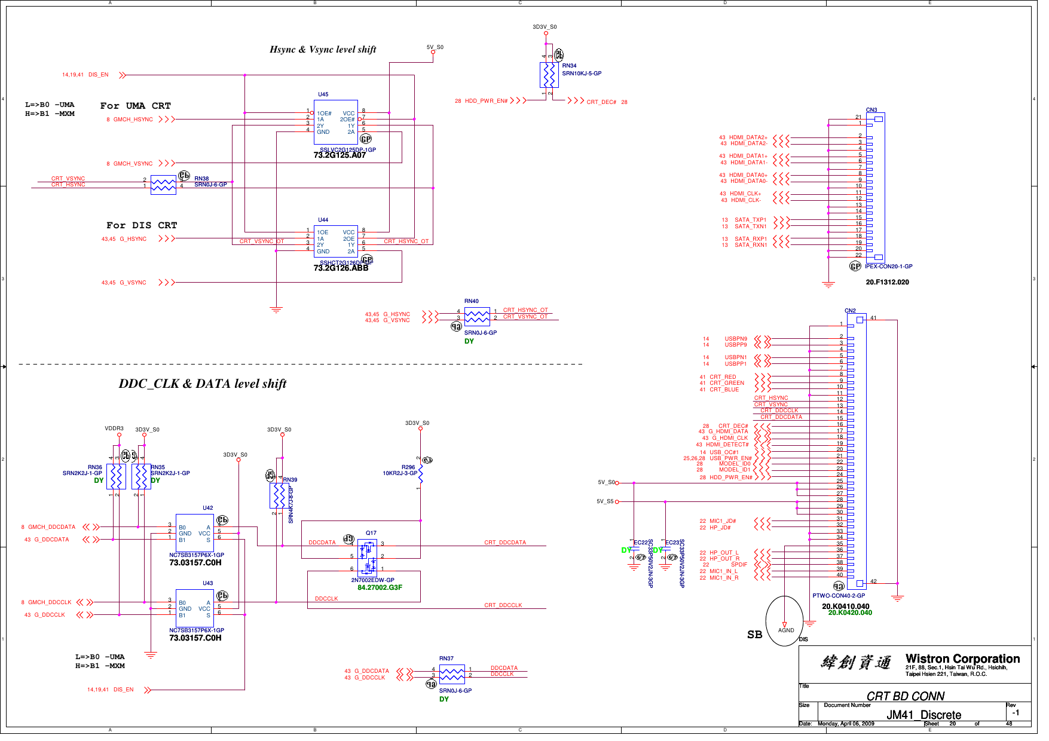This screenshot has width=1049, height=741.
Task: Click the MIC1_JD# net label
Action: coord(723,521)
